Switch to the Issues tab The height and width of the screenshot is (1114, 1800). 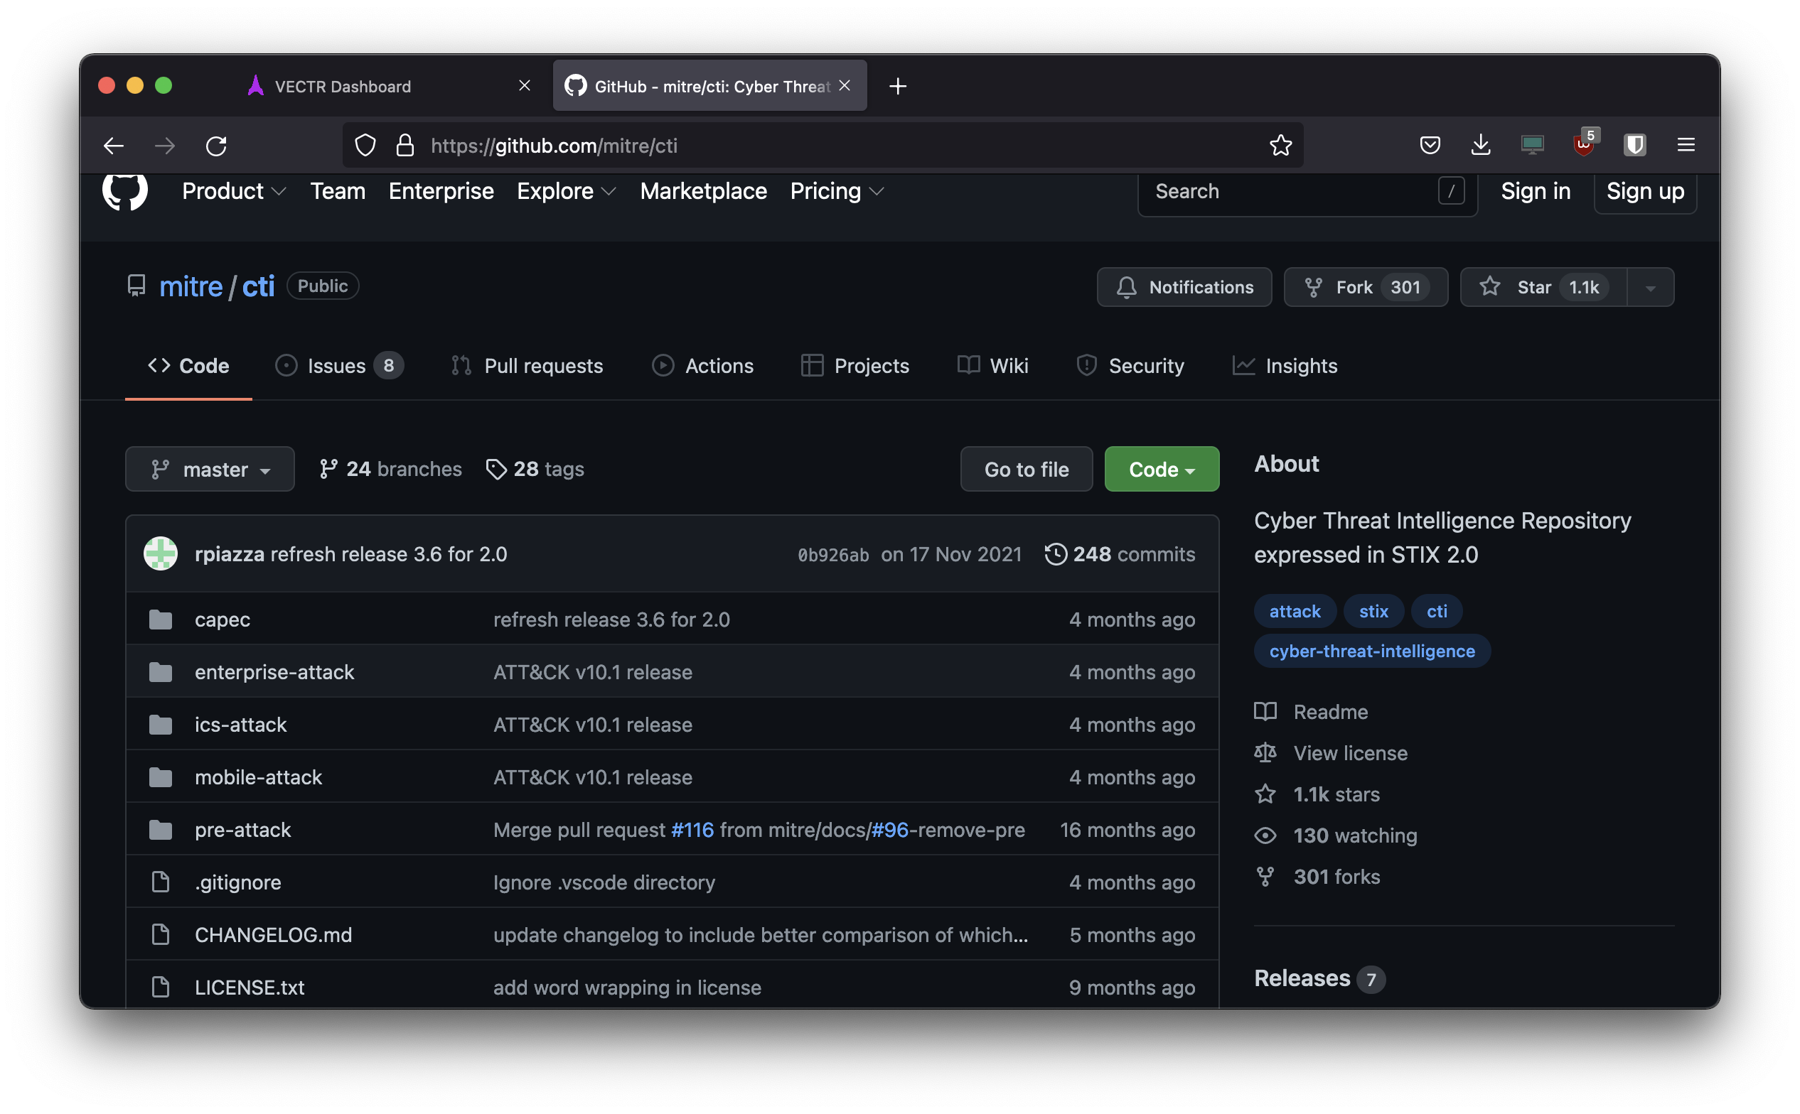pos(339,365)
